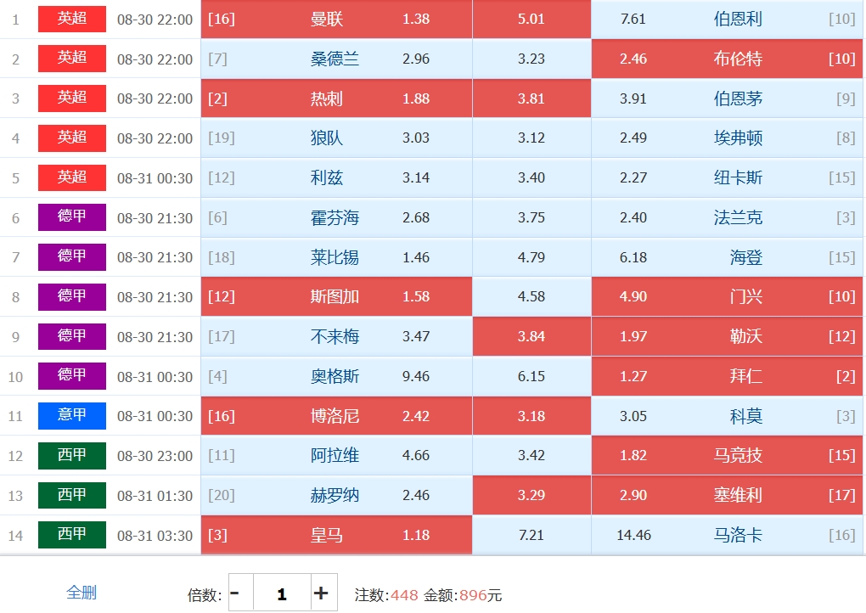Select 伯恩茅 away win at 3.91

(727, 98)
